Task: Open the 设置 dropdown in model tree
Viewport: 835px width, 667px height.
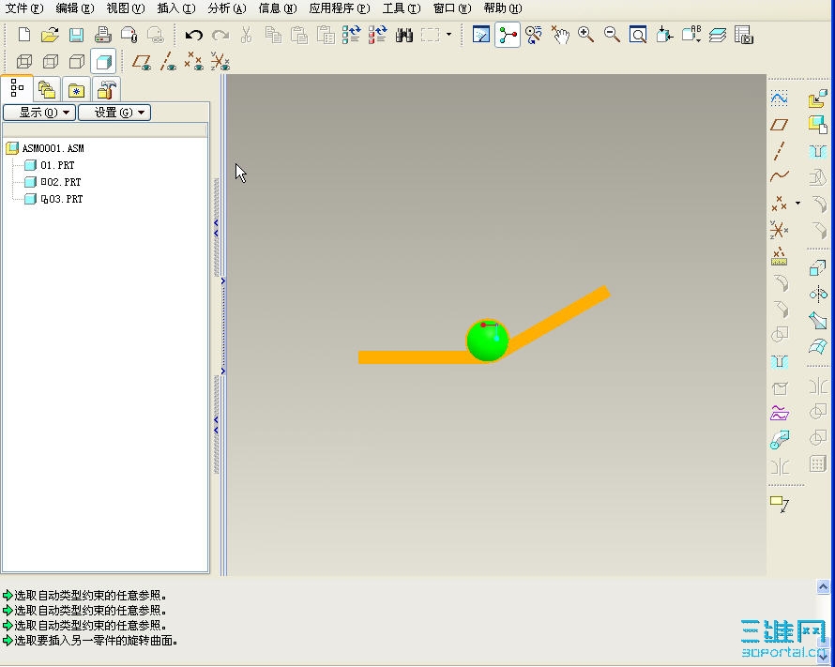Action: (114, 113)
